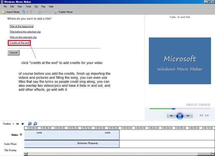Image resolution: width=215 pixels, height=156 pixels.
Task: Click the Split clip button
Action: point(204,115)
